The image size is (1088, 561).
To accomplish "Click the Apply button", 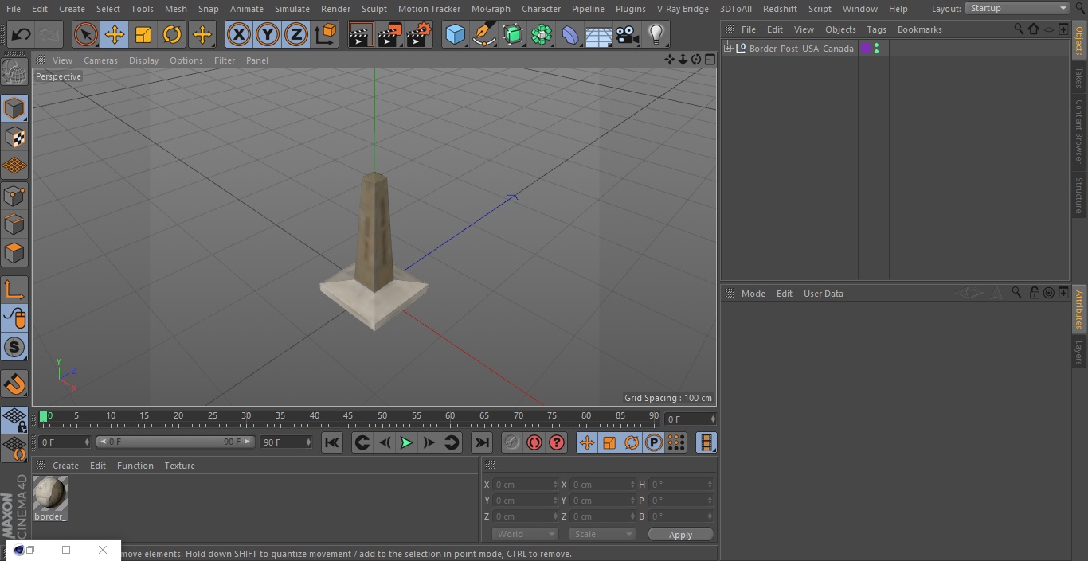I will click(680, 535).
